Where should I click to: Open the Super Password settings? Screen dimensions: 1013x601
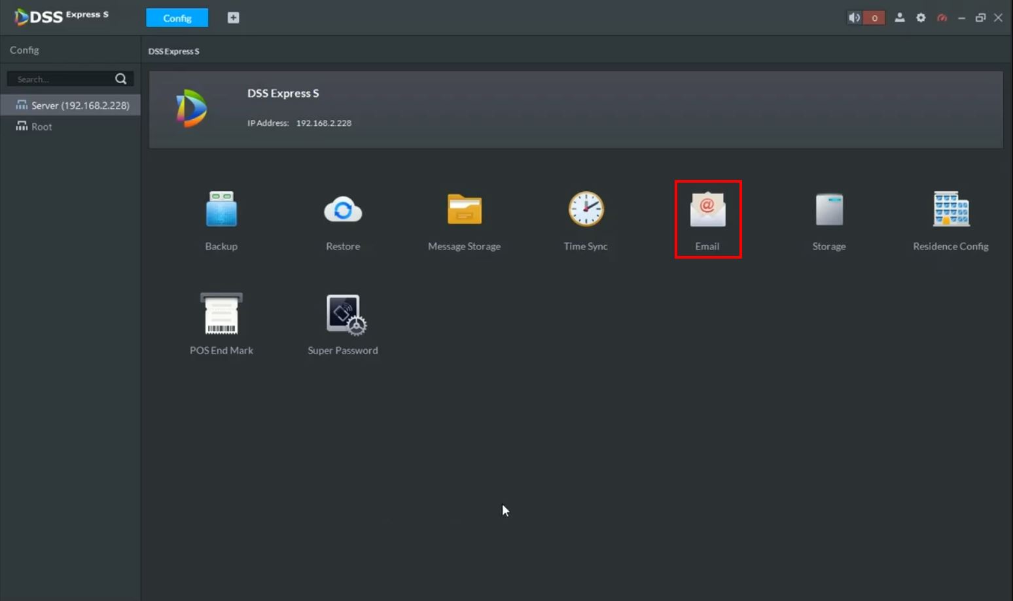point(343,324)
